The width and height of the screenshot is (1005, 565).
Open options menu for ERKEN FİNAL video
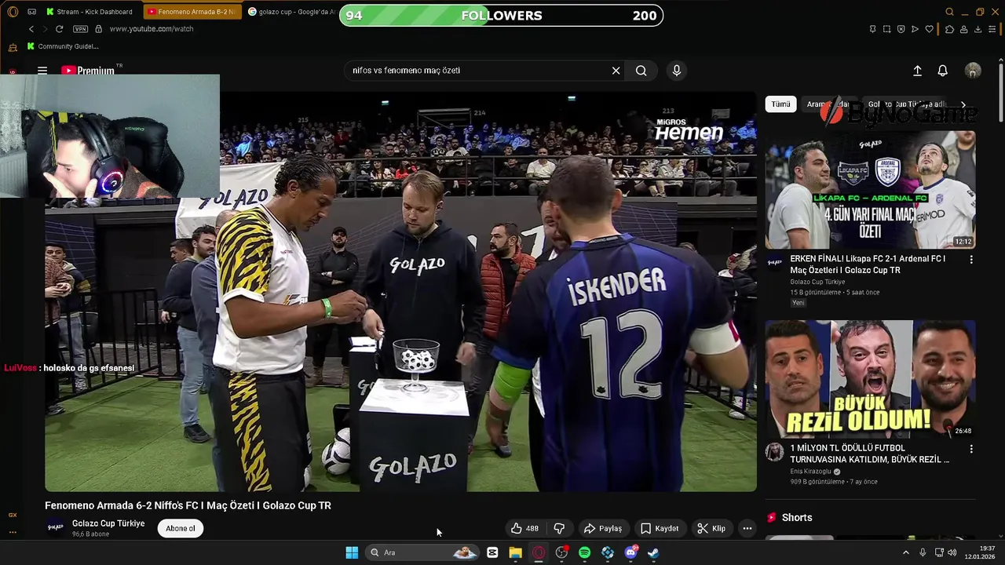click(x=971, y=260)
